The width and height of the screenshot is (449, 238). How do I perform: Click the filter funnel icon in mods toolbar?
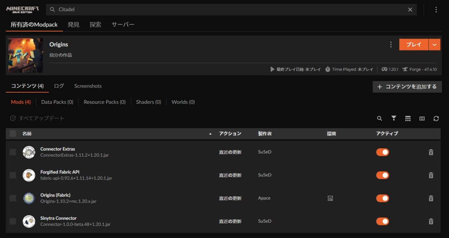(394, 118)
